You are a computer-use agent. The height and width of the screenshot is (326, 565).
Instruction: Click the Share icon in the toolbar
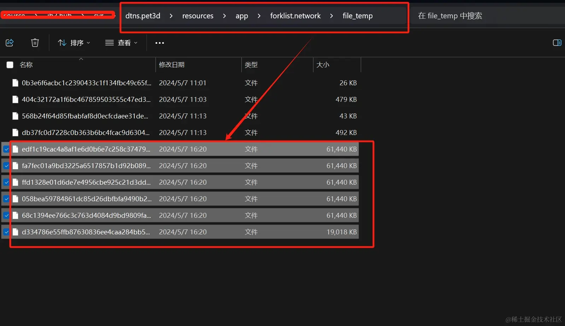coord(10,43)
